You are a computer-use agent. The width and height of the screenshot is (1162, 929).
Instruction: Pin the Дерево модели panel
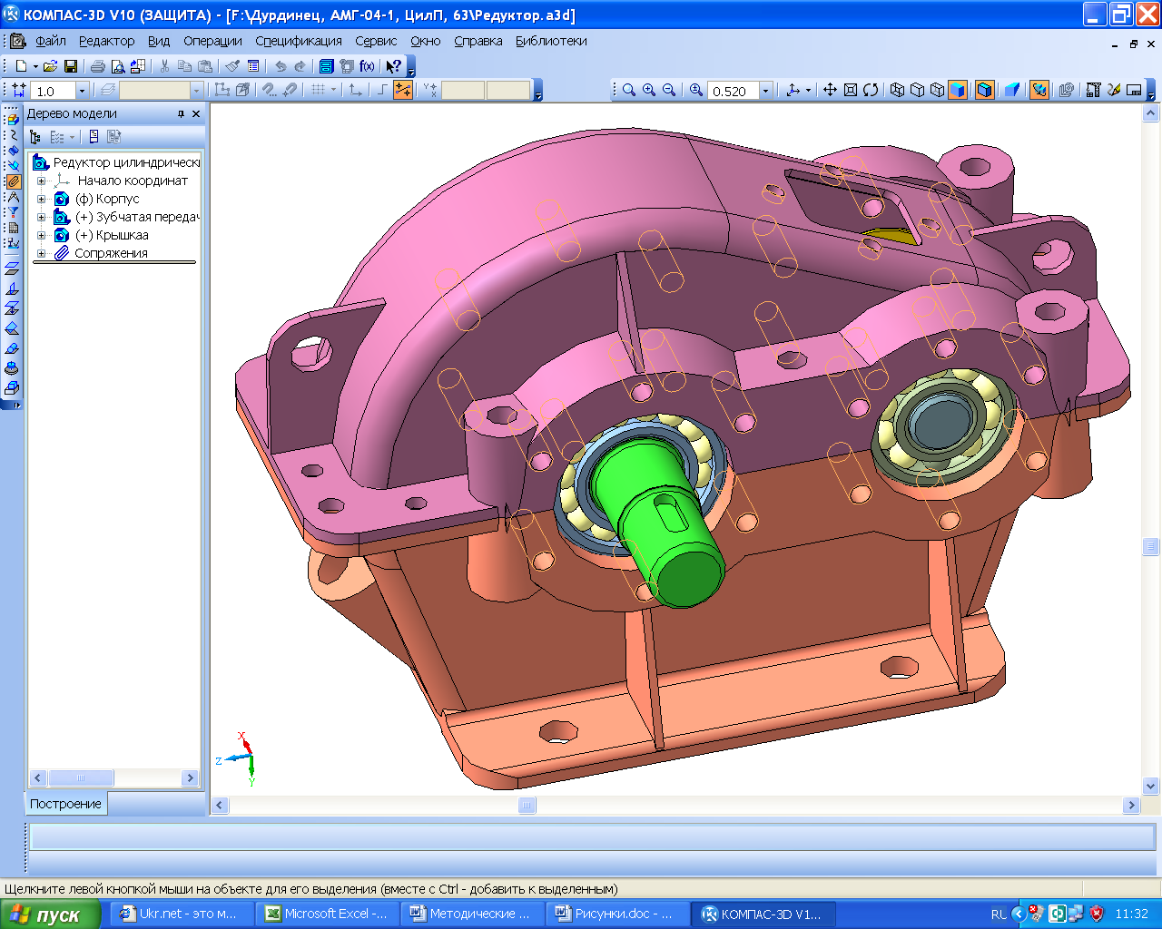pos(181,113)
